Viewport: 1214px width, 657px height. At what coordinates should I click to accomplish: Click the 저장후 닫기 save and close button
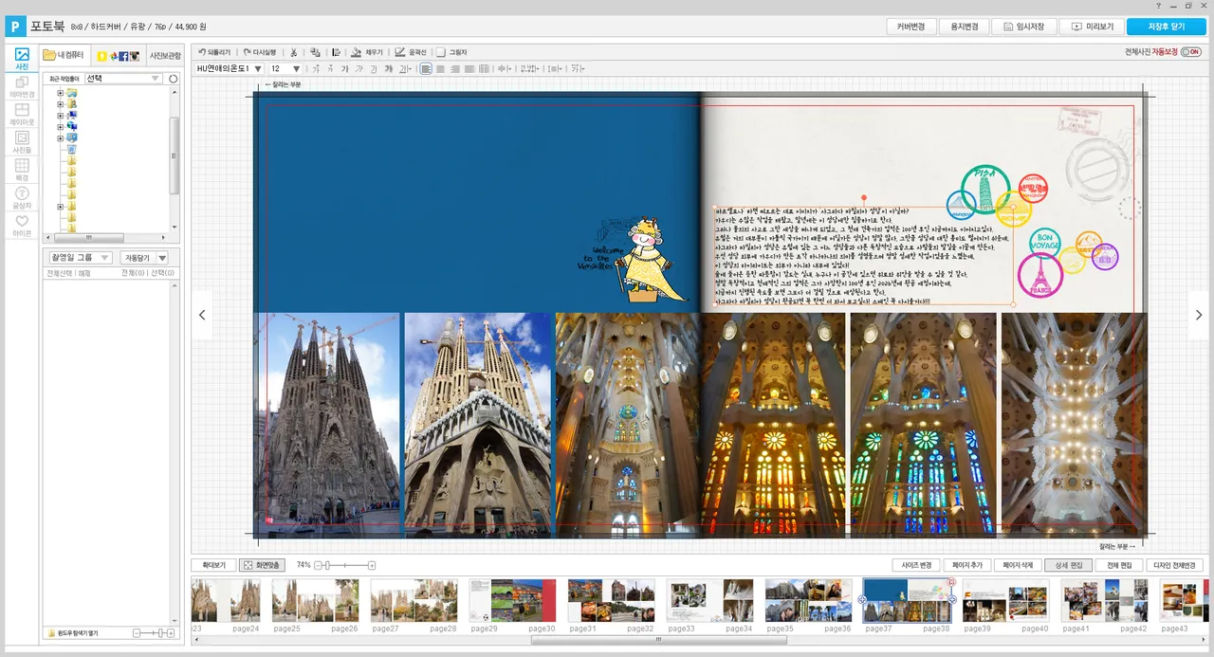[x=1167, y=27]
